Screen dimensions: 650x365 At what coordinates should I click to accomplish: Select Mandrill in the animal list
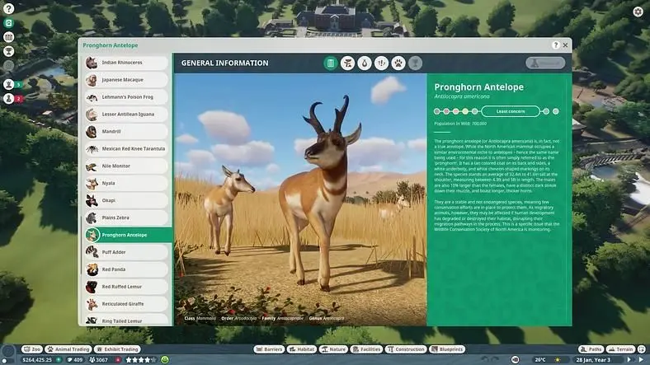tap(126, 132)
